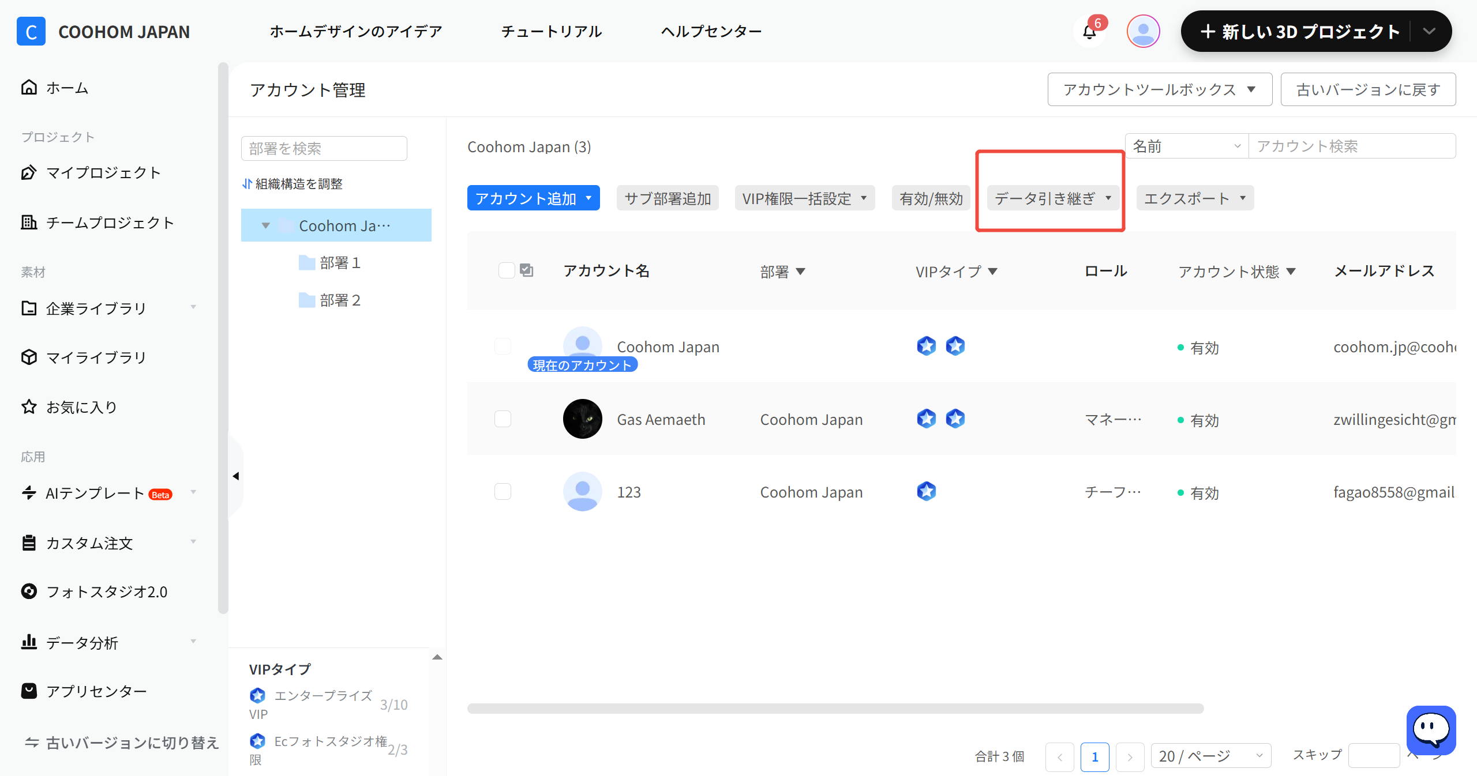
Task: Click the batch-select icon in table header
Action: coord(527,270)
